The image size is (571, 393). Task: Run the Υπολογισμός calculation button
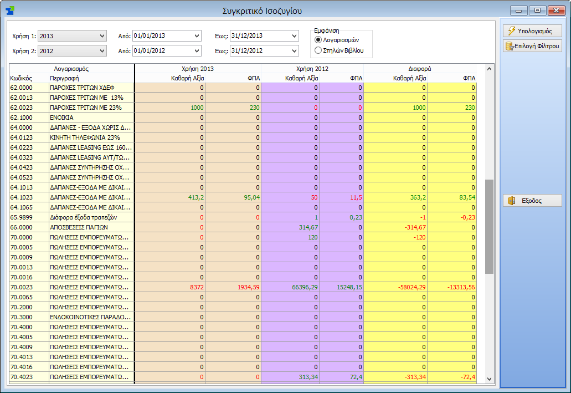click(x=532, y=31)
